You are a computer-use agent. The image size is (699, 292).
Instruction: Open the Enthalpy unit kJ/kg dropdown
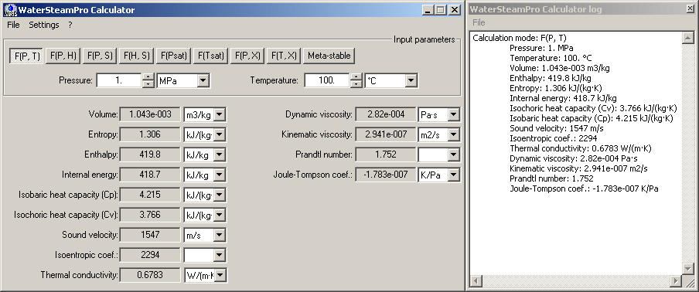click(220, 155)
